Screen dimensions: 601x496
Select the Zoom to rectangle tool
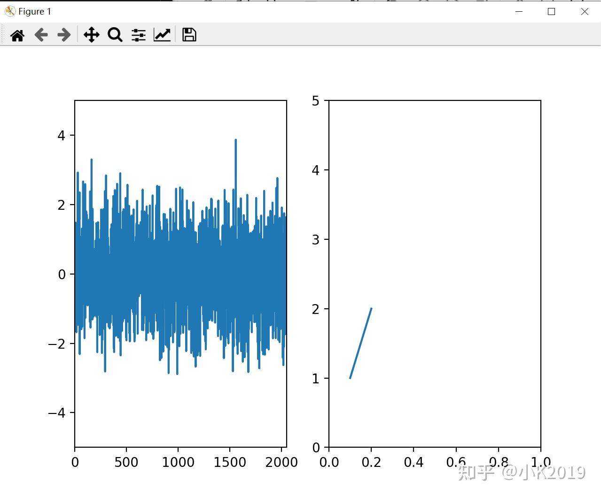(x=115, y=35)
